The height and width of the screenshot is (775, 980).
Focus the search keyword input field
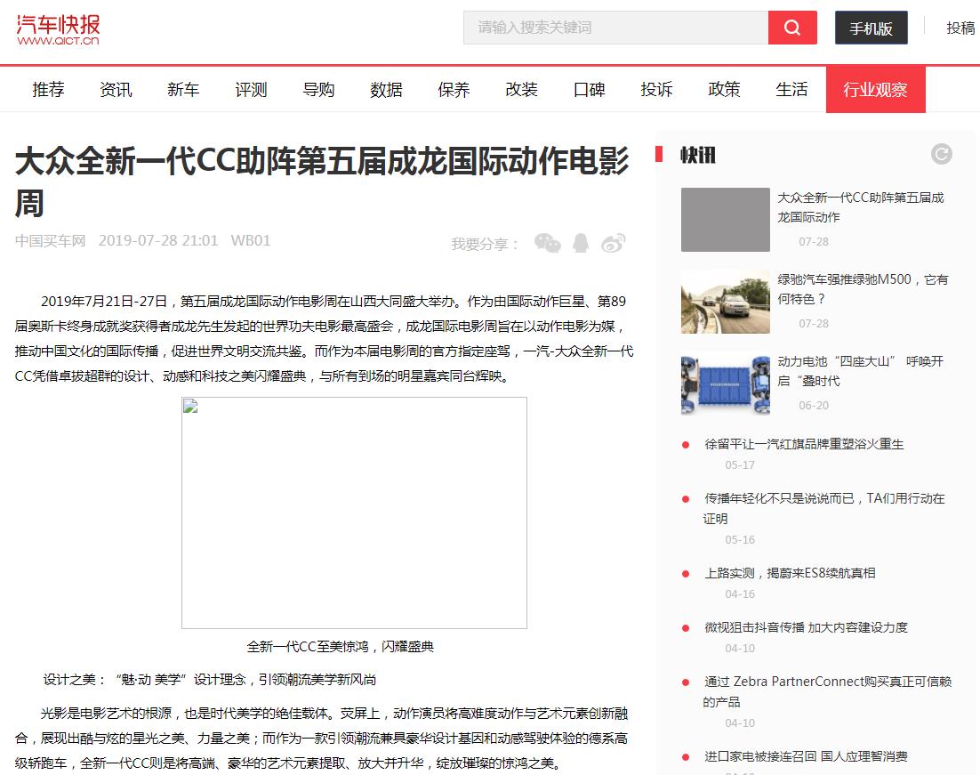[615, 28]
